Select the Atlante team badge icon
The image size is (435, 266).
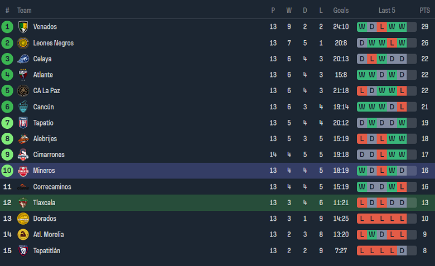click(x=23, y=75)
